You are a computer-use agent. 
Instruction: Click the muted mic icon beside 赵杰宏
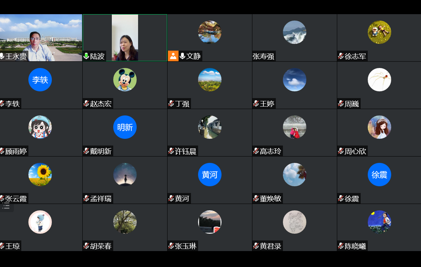(x=86, y=103)
